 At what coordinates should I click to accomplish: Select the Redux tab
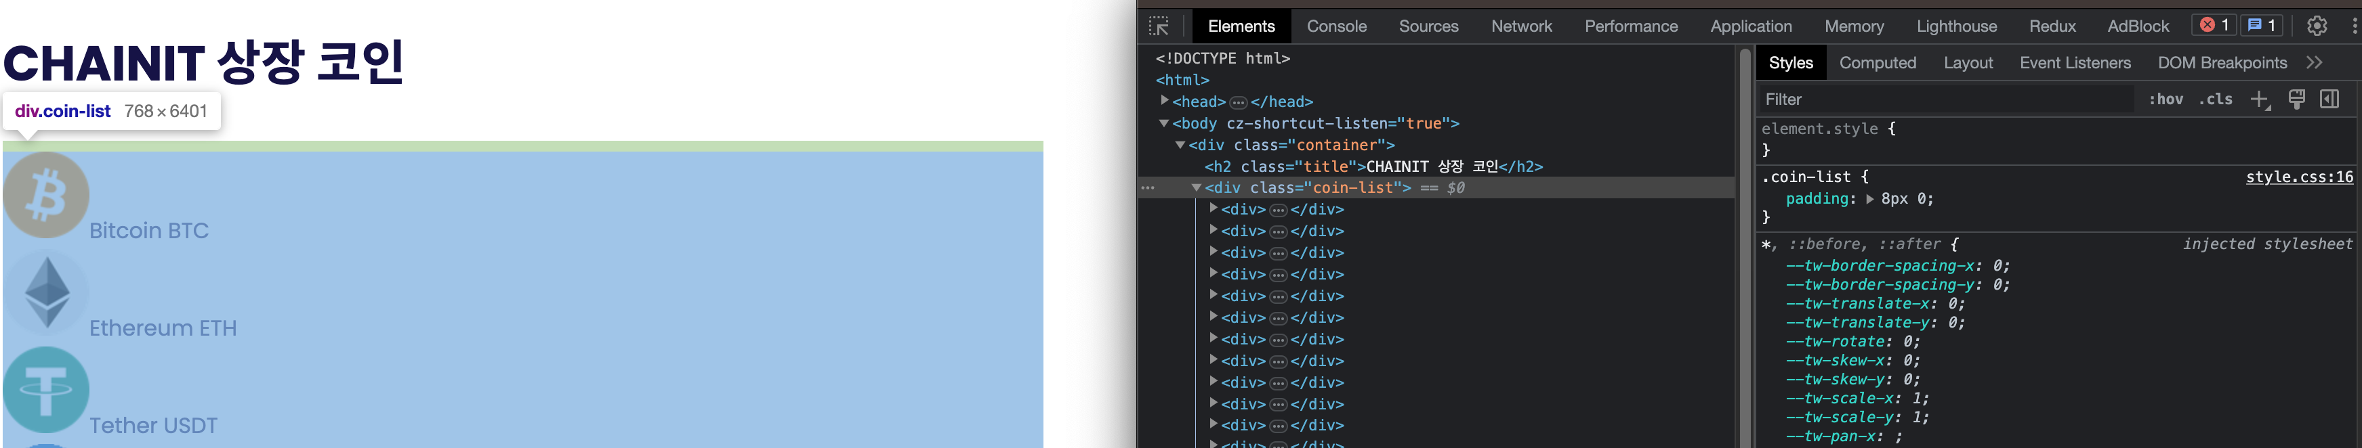coord(2052,26)
